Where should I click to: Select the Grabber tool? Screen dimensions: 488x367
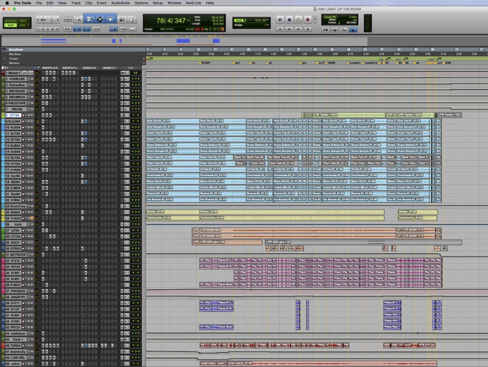[x=111, y=20]
